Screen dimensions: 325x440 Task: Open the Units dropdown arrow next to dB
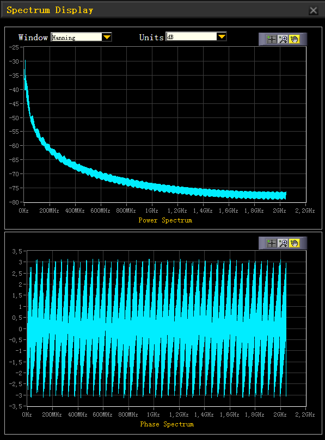tap(222, 36)
